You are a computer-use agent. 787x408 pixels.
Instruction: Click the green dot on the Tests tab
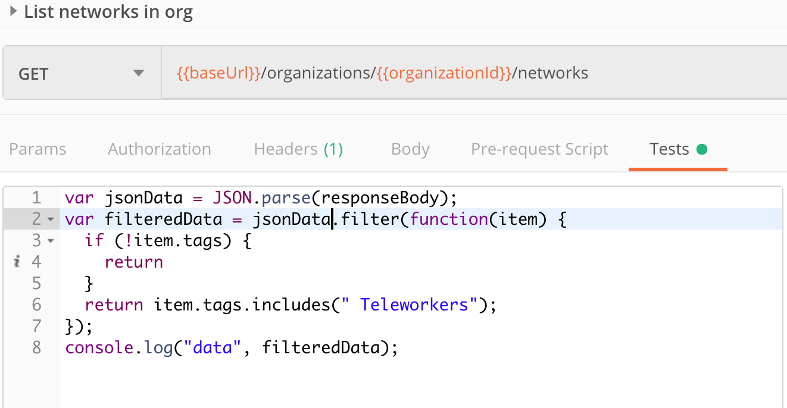(x=702, y=149)
